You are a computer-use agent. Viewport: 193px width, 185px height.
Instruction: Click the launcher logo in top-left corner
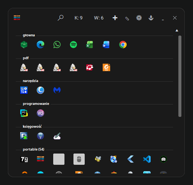(17, 18)
